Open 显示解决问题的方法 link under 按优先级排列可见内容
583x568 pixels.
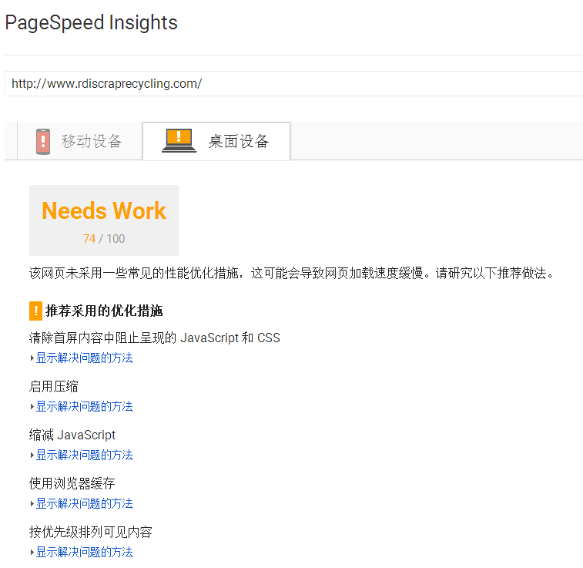pyautogui.click(x=85, y=552)
